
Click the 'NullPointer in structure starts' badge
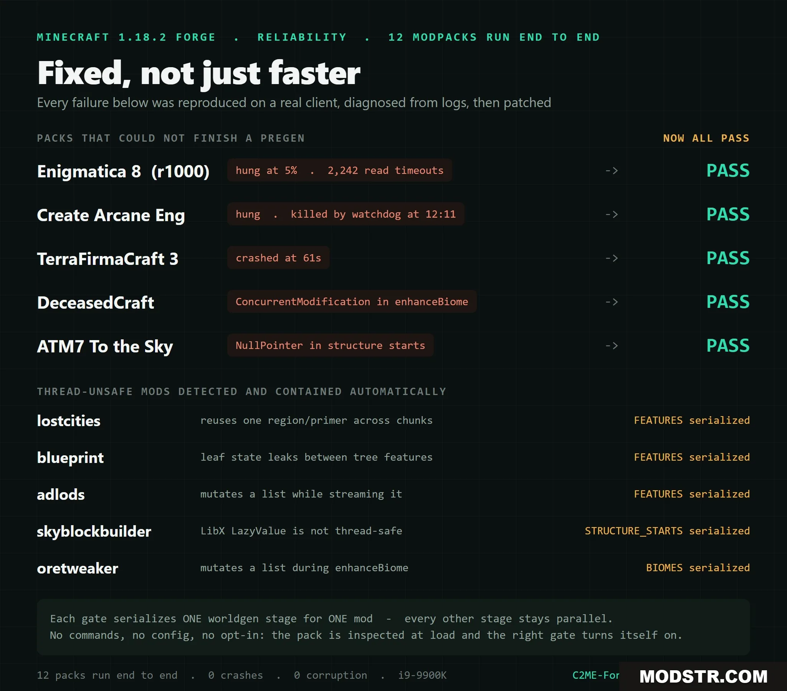330,345
